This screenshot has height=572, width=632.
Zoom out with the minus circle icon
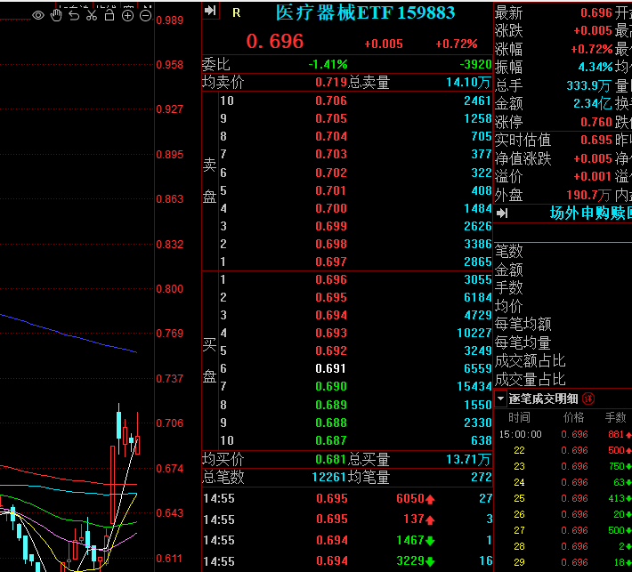click(145, 16)
